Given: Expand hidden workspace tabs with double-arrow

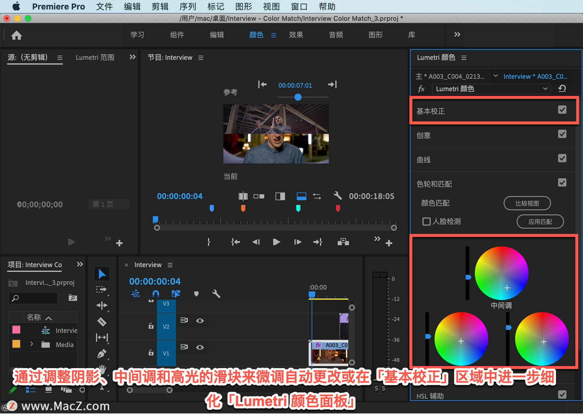Looking at the screenshot, I should click(457, 35).
